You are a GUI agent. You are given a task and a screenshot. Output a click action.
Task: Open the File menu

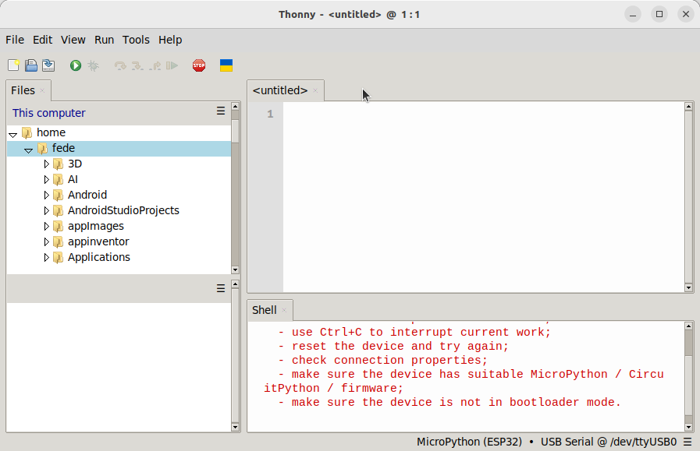click(15, 40)
